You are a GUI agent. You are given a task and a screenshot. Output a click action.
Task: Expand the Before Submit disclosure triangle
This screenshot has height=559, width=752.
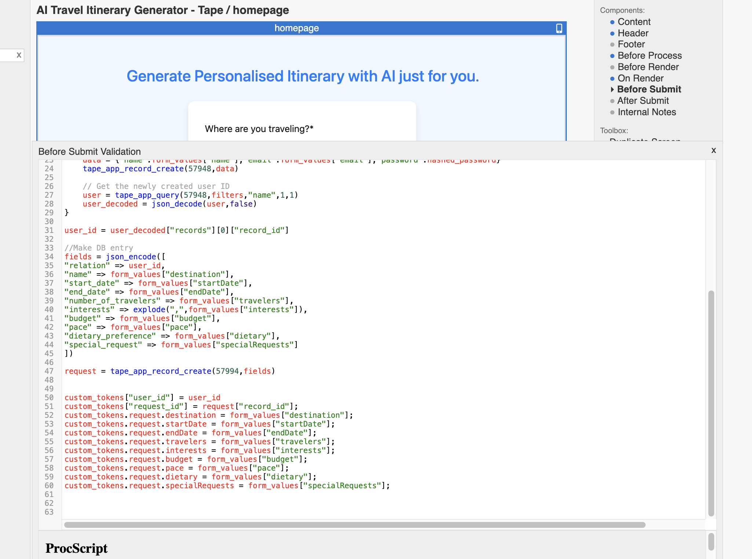tap(612, 89)
